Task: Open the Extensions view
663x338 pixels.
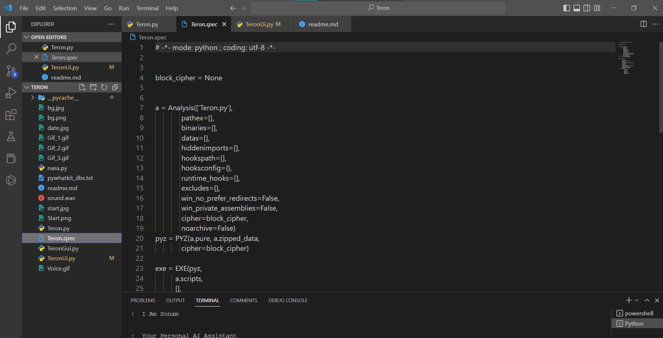Action: (x=11, y=115)
